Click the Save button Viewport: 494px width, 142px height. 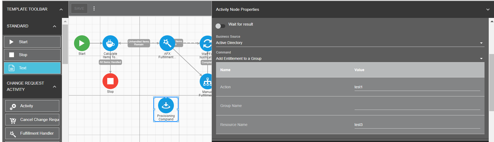(79, 8)
